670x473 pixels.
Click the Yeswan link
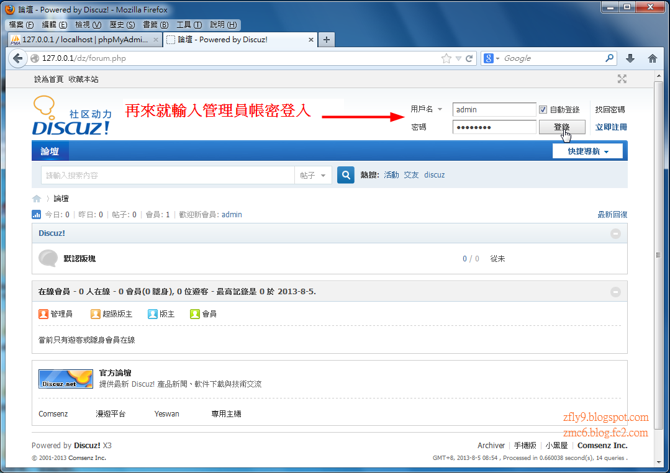[166, 413]
